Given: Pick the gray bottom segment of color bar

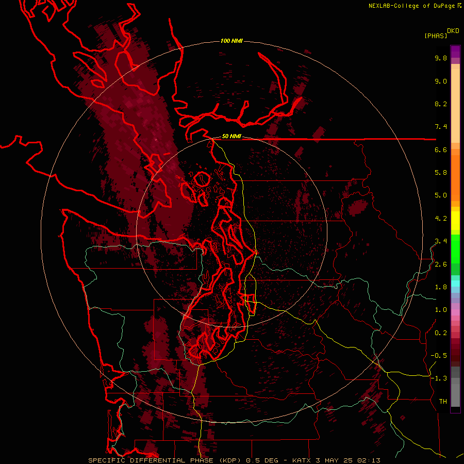Looking at the screenshot, I should click(x=455, y=395).
